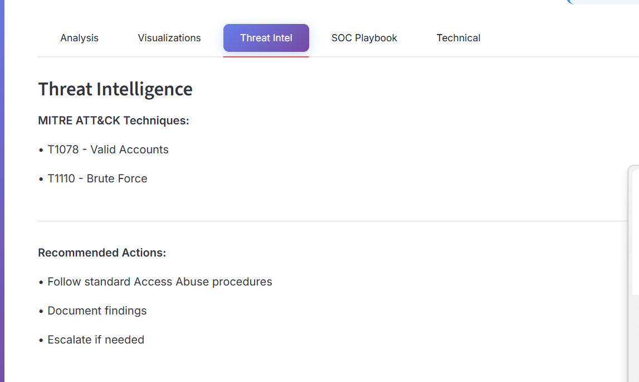This screenshot has width=639, height=382.
Task: Select the T1078 - Valid Accounts technique
Action: (108, 149)
